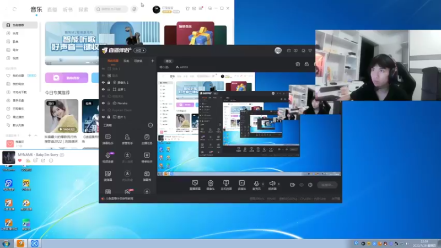This screenshot has width=441, height=248.
Task: Show song info icon in player bar
Action: click(x=51, y=160)
